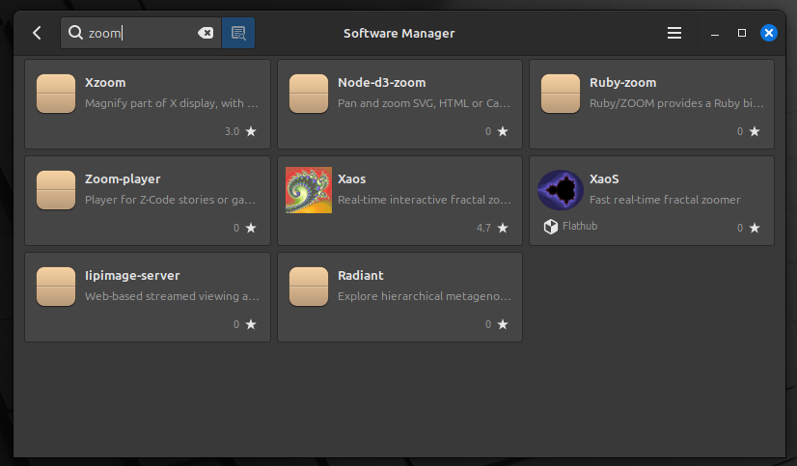797x466 pixels.
Task: Open the Iipimage-server package icon
Action: [56, 287]
